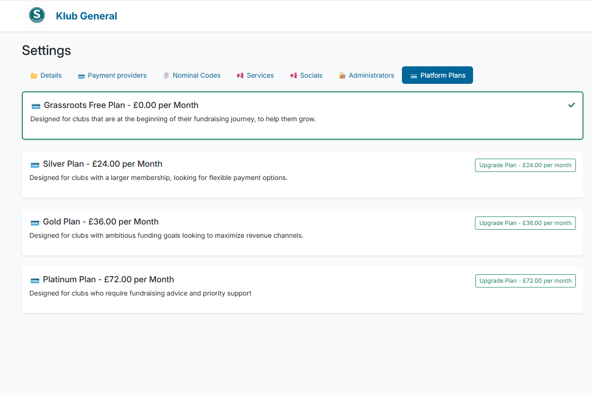Click the lock icon beside Administrators

point(341,75)
